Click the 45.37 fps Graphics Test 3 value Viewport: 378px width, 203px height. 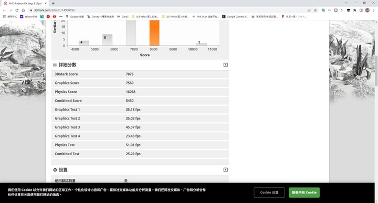133,127
